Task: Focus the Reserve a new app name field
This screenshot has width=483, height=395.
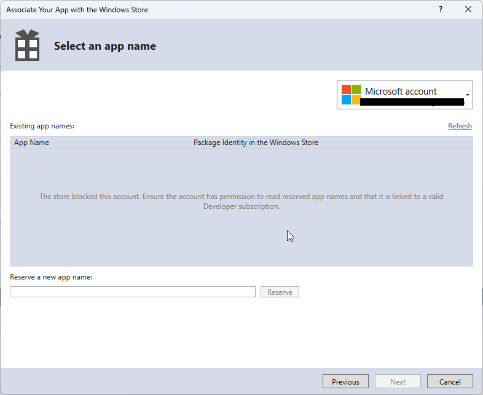Action: pyautogui.click(x=133, y=292)
